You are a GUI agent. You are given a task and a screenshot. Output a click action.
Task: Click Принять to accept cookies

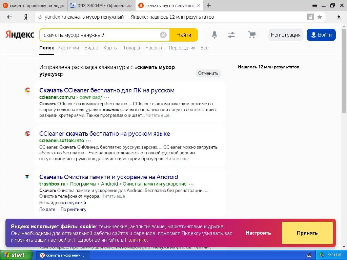click(307, 233)
